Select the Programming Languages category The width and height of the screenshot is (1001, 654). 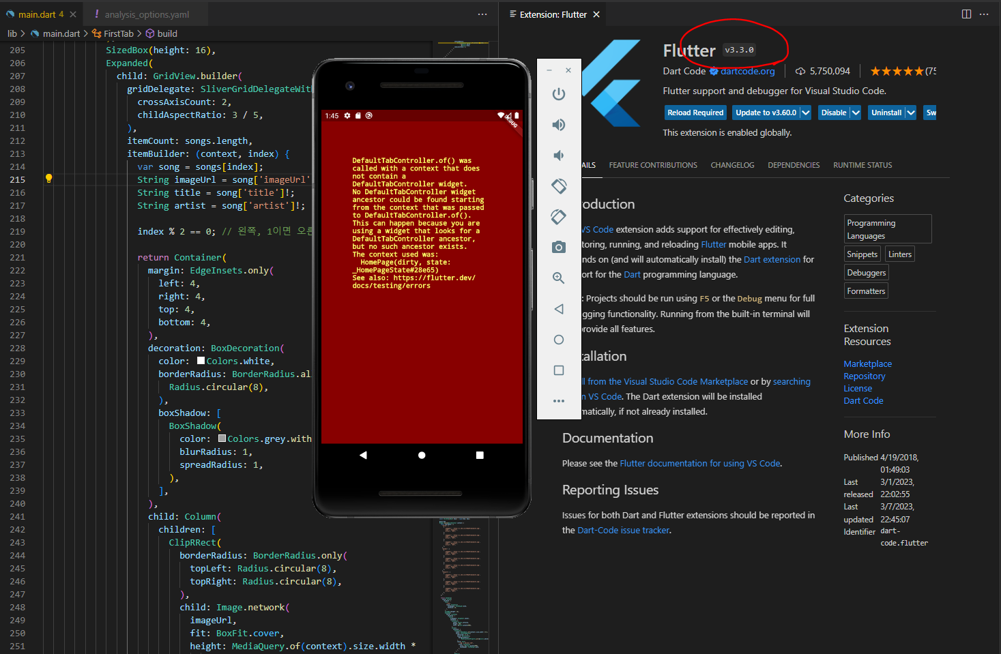[x=888, y=229]
